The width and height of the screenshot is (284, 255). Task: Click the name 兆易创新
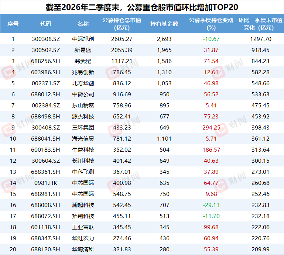click(x=83, y=72)
